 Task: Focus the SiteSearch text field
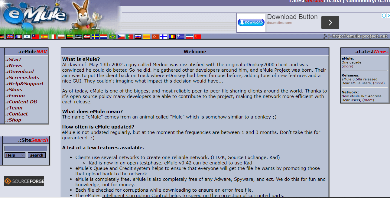tap(26, 148)
